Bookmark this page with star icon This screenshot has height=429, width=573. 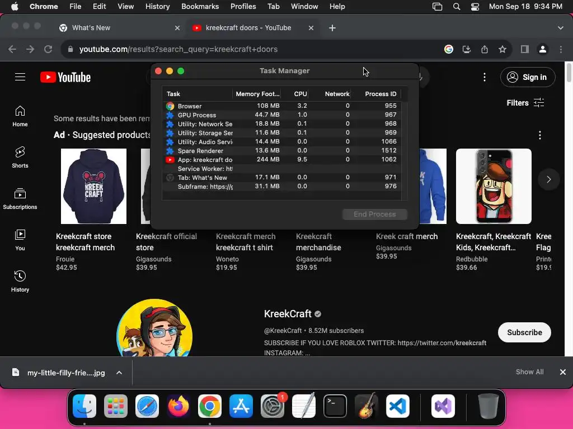[x=502, y=49]
